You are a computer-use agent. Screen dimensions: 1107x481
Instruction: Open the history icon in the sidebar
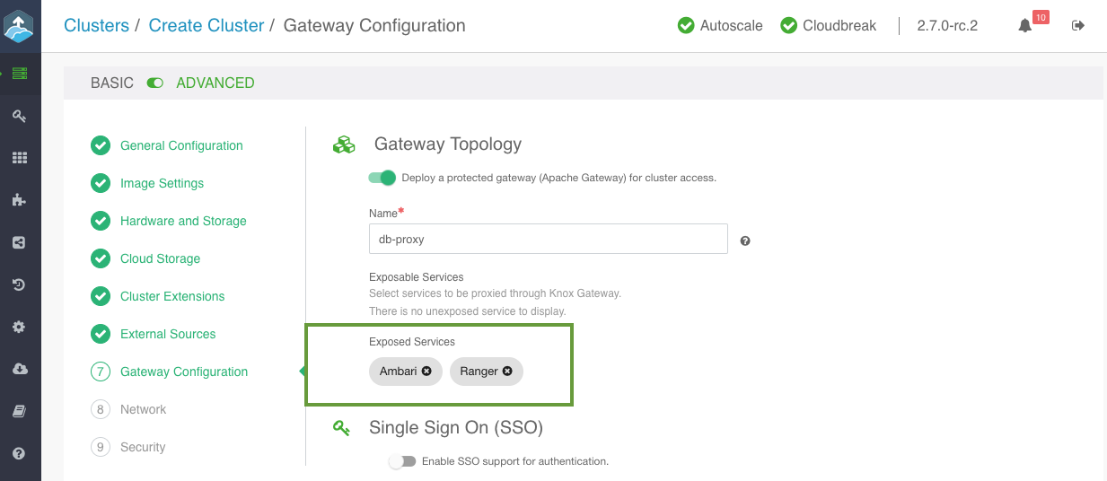[x=19, y=285]
